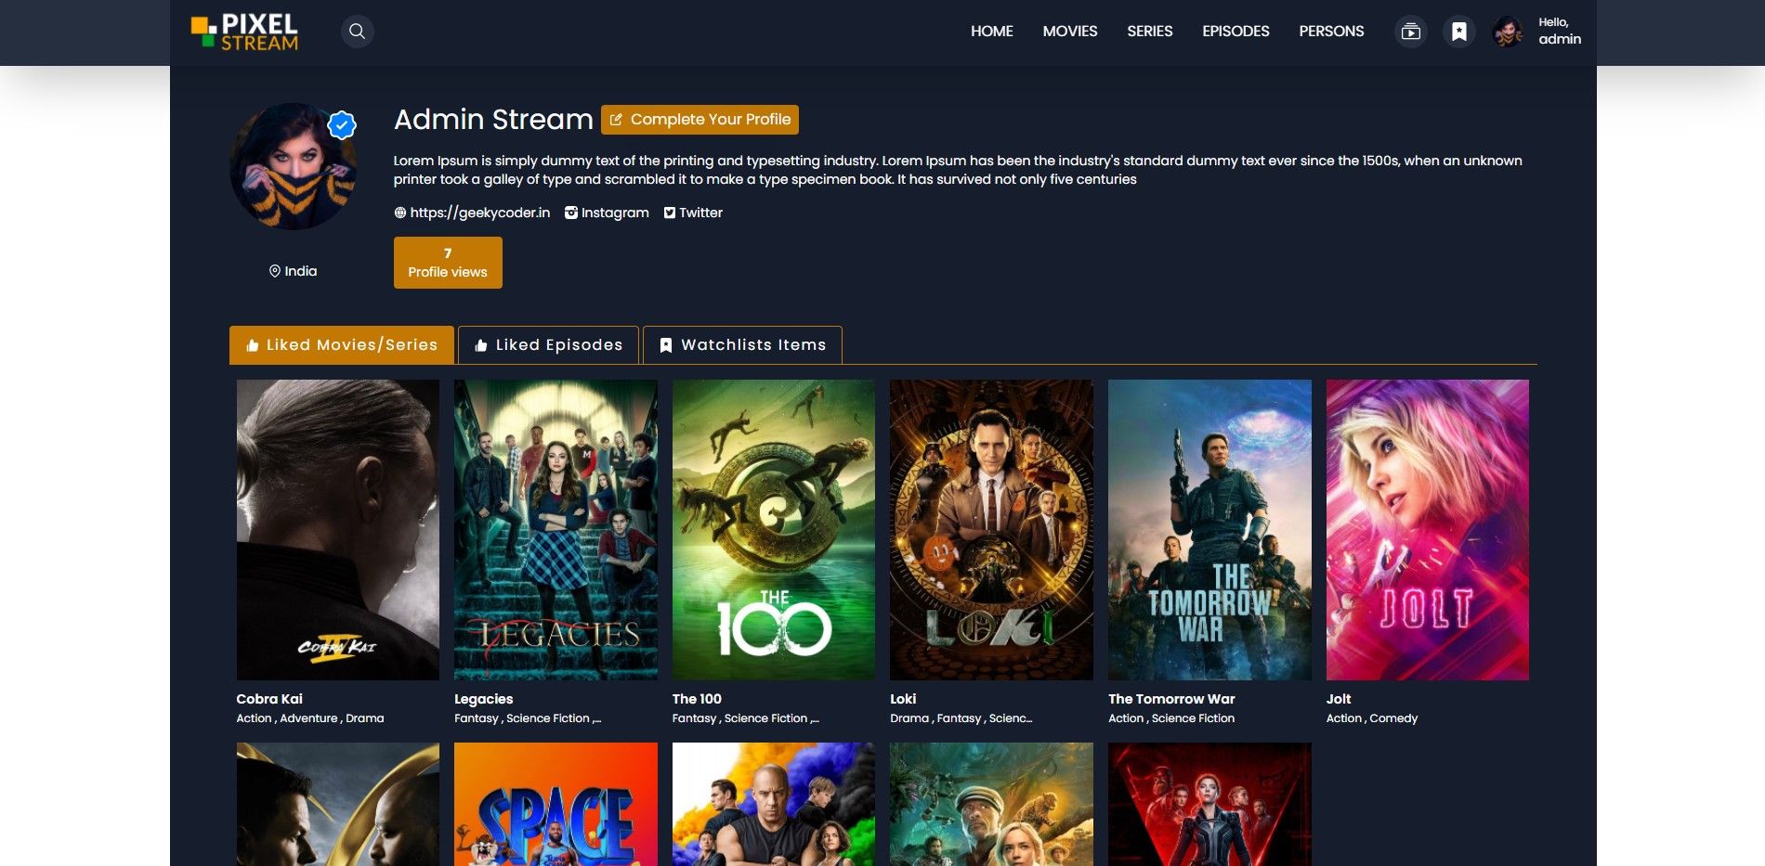The image size is (1765, 866).
Task: Open the Persons menu
Action: 1331,32
